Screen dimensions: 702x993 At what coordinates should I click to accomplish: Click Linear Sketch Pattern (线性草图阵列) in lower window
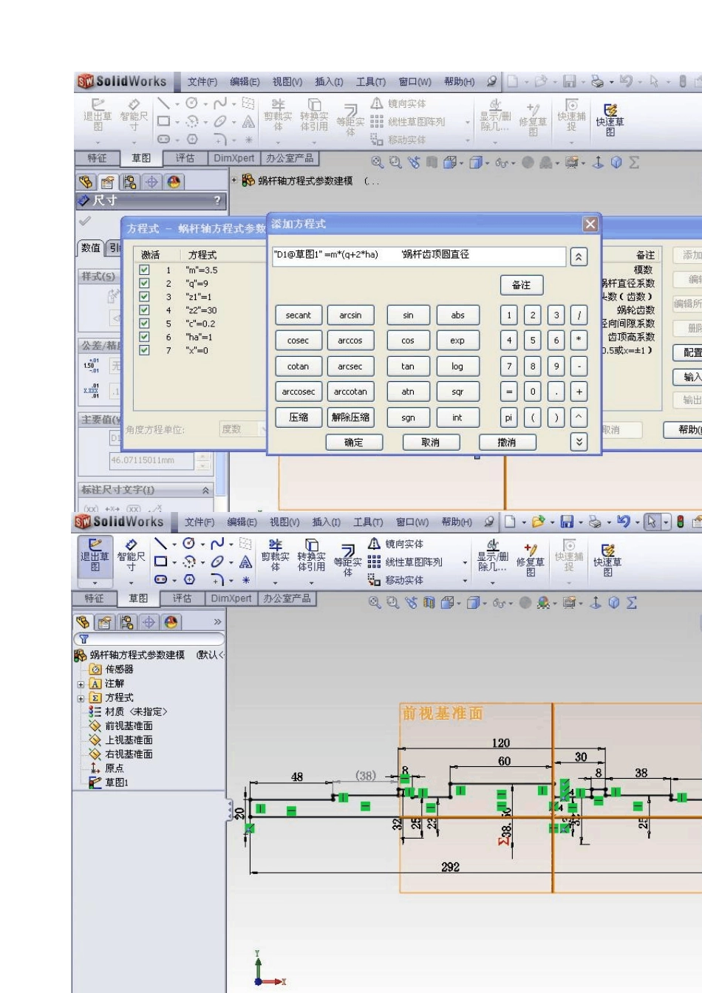tap(406, 562)
